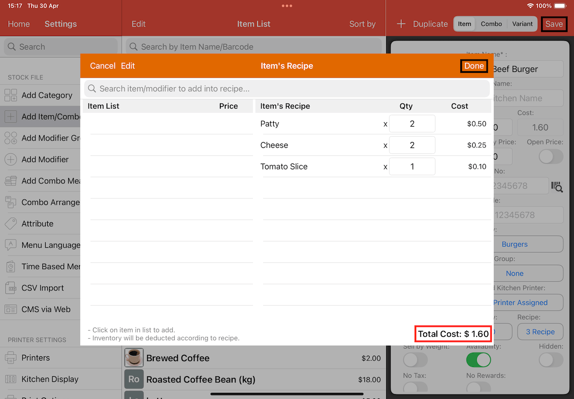This screenshot has width=574, height=399.
Task: Go to the Home tab
Action: 18,24
